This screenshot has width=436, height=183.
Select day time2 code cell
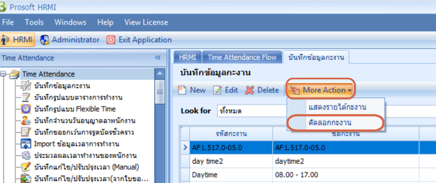231,161
